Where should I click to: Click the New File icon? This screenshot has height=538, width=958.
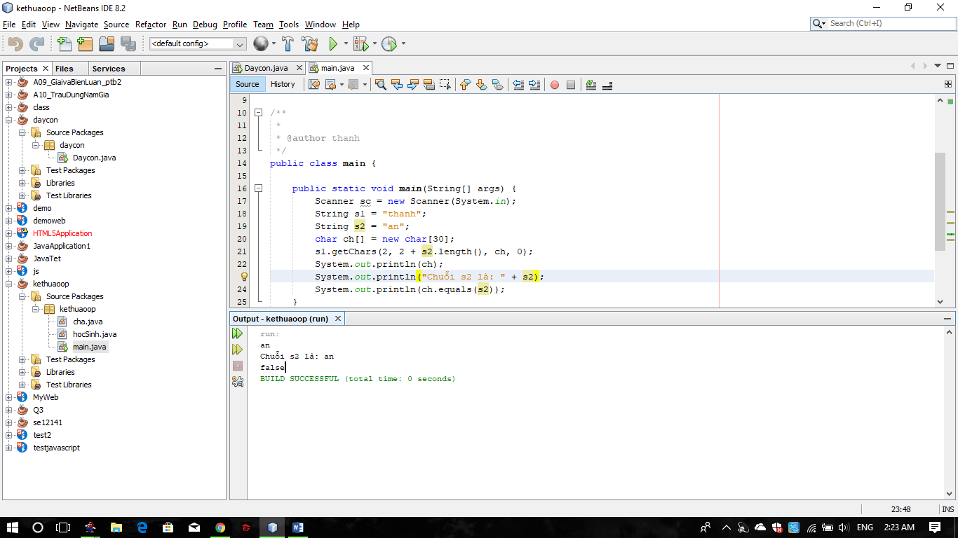(x=65, y=43)
